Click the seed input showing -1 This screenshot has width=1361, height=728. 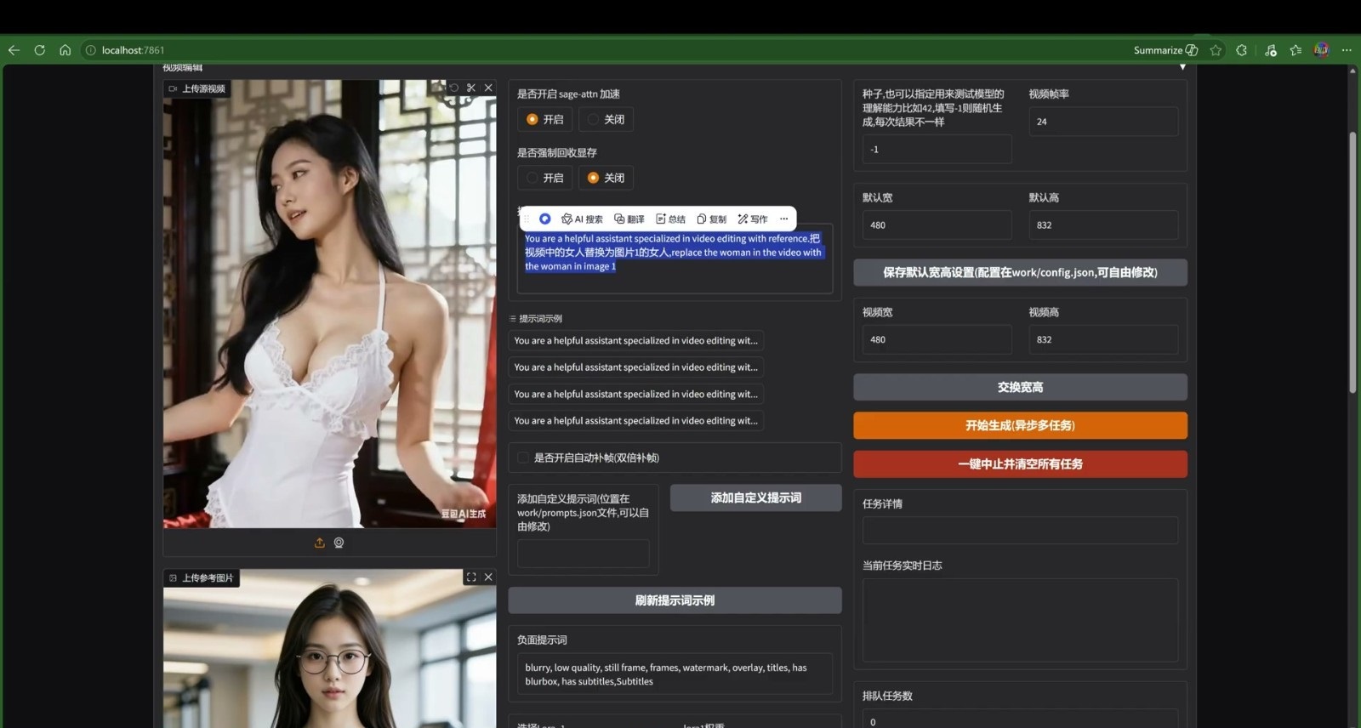coord(937,149)
